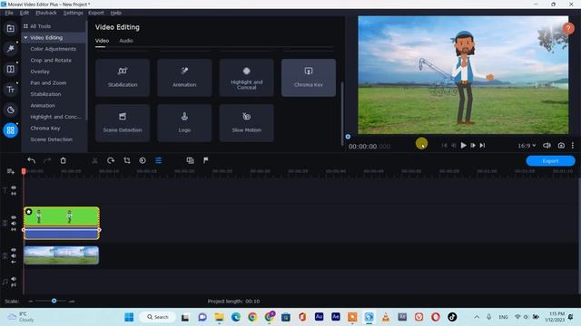Toggle visibility of the main video track

pos(14,250)
